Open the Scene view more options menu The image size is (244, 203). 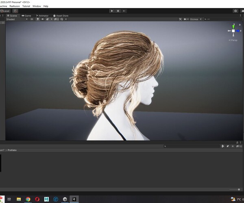pyautogui.click(x=240, y=16)
